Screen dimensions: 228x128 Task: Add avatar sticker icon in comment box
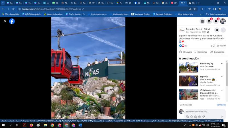point(188,117)
